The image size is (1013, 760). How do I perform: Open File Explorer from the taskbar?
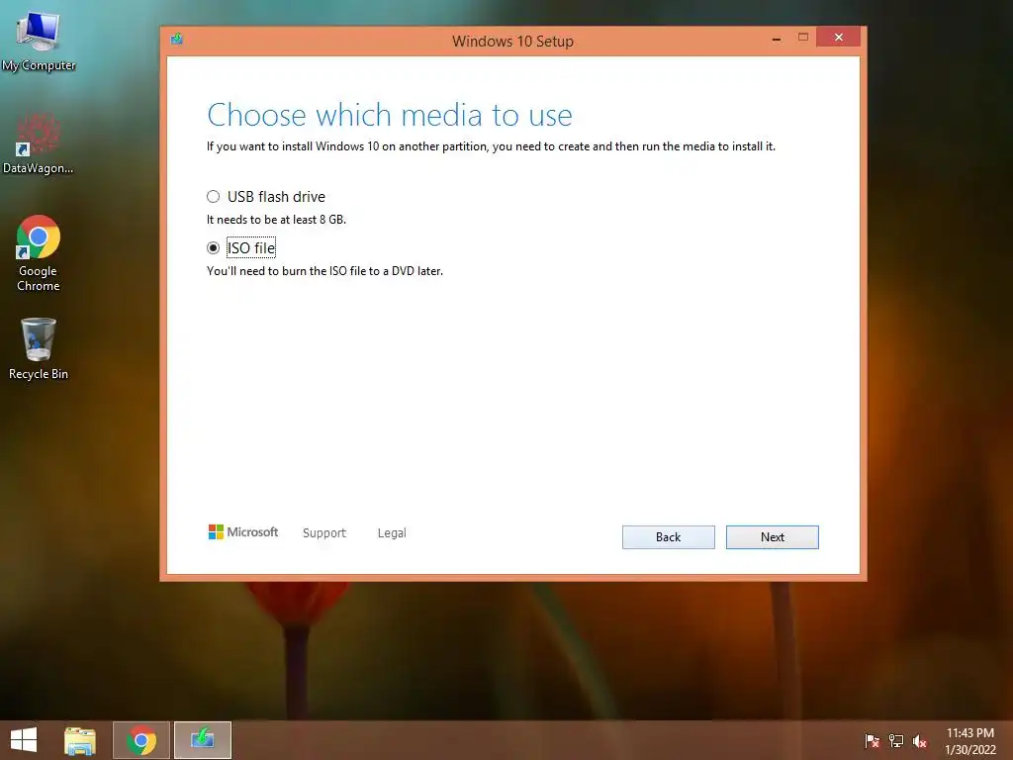click(x=80, y=740)
